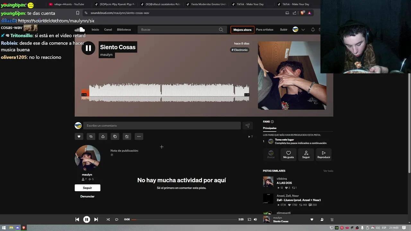The image size is (411, 231).
Task: Open the Zell - Llueve similar track
Action: pyautogui.click(x=299, y=200)
